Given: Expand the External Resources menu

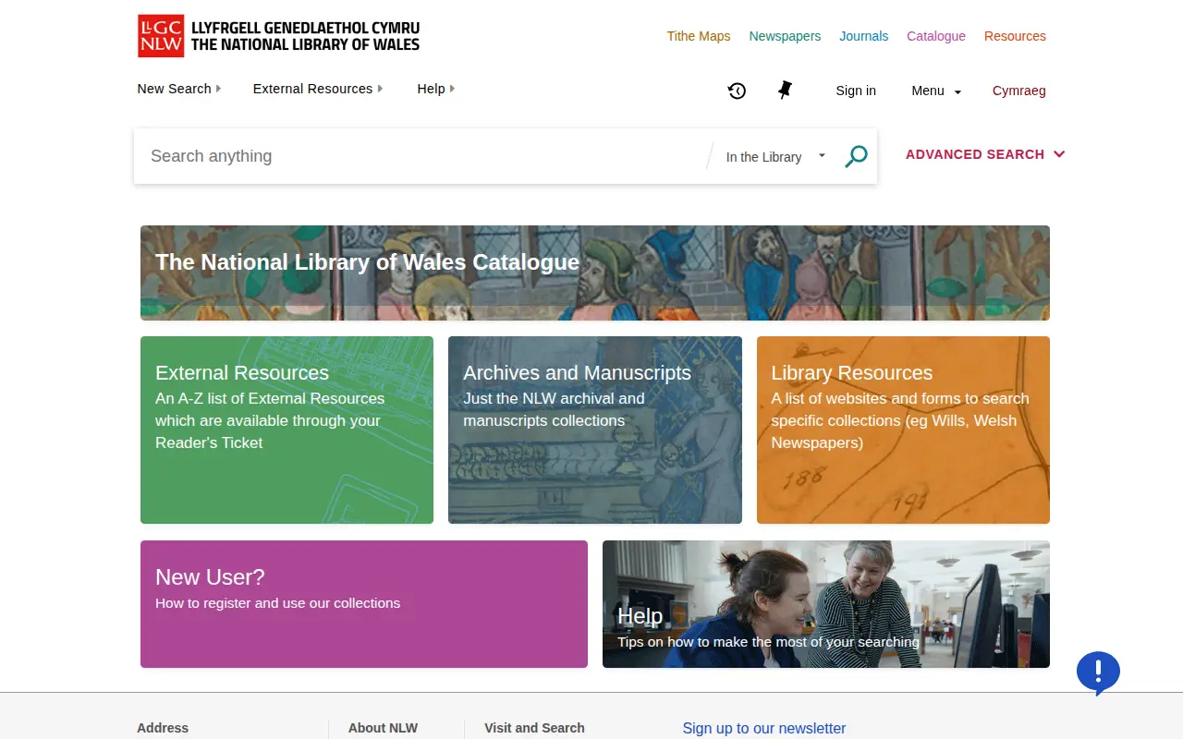Looking at the screenshot, I should [318, 89].
